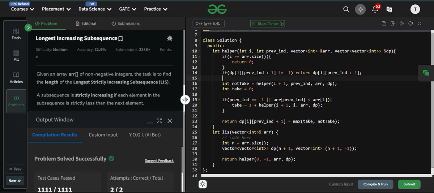Select the Problems sidebar item

pyautogui.click(x=16, y=101)
